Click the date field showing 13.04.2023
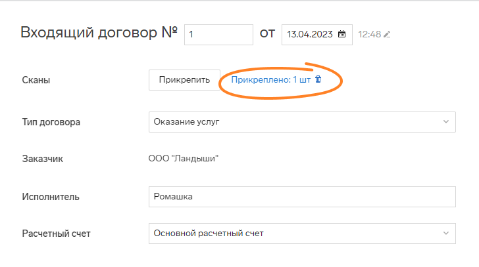 [x=316, y=35]
